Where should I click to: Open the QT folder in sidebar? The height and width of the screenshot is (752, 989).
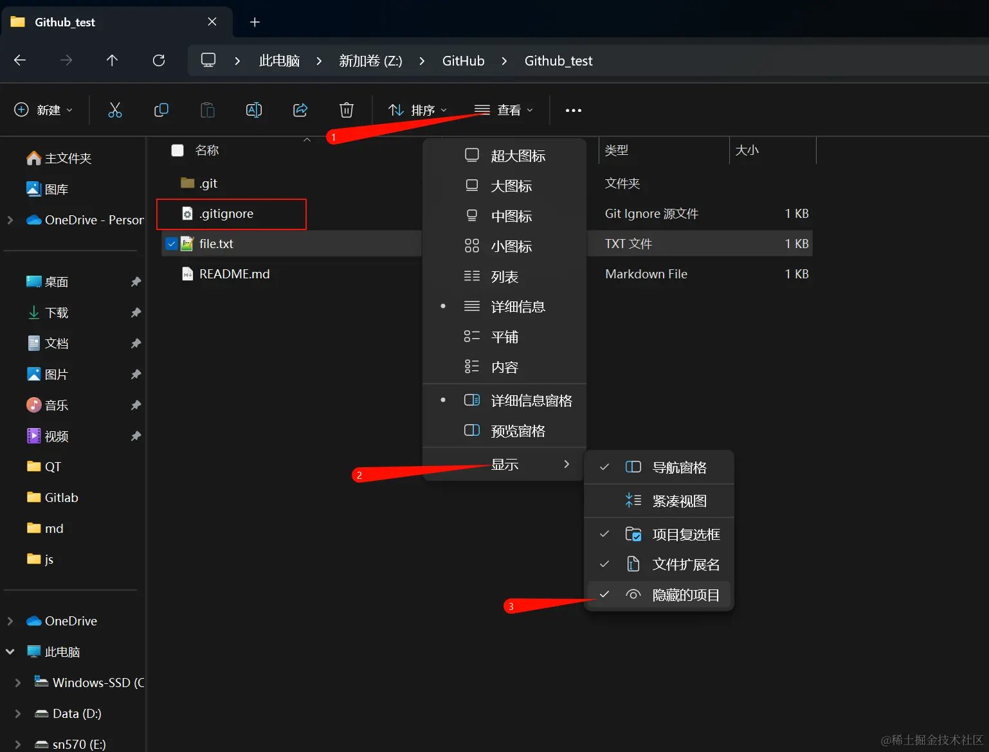[44, 467]
